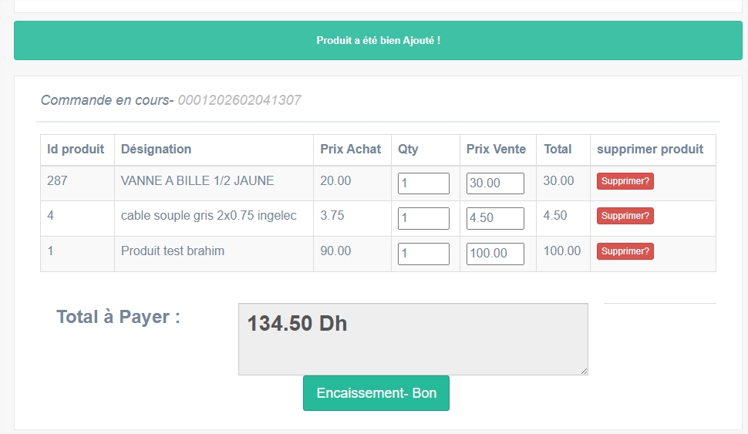This screenshot has height=434, width=748.
Task: Delete the VANNE A BILLE 1/2 JAUNE product
Action: [x=625, y=181]
